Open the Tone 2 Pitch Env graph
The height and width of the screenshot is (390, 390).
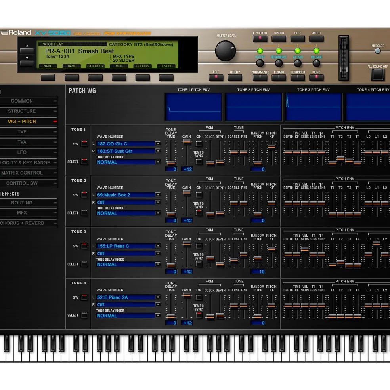tap(253, 107)
